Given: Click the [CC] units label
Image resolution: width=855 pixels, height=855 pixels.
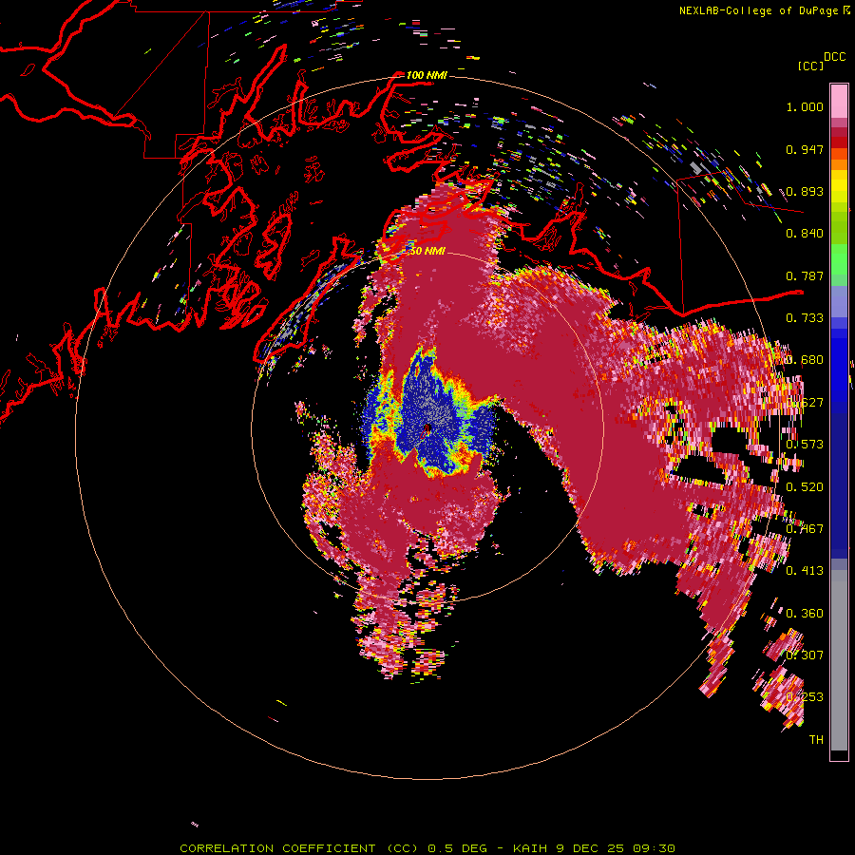Looking at the screenshot, I should [810, 66].
